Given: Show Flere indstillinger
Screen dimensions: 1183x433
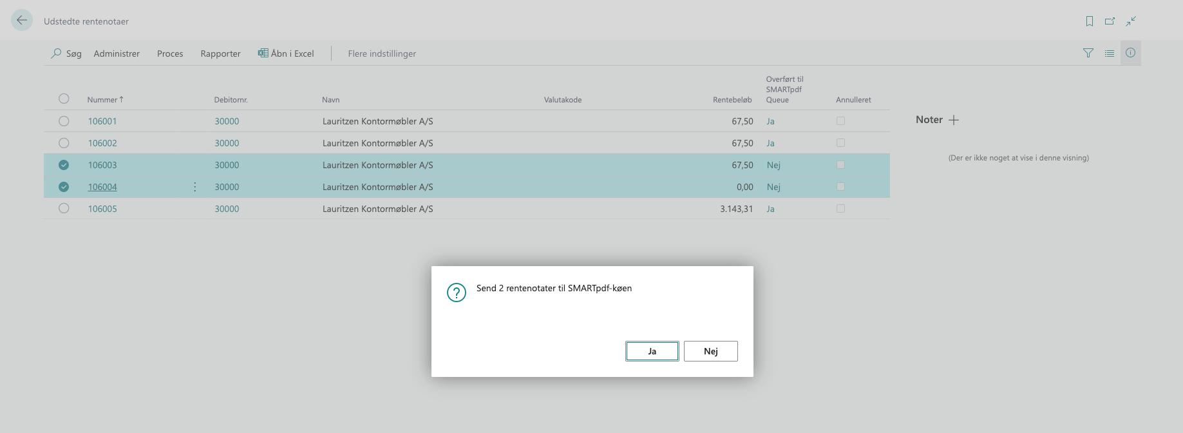Looking at the screenshot, I should pos(382,53).
